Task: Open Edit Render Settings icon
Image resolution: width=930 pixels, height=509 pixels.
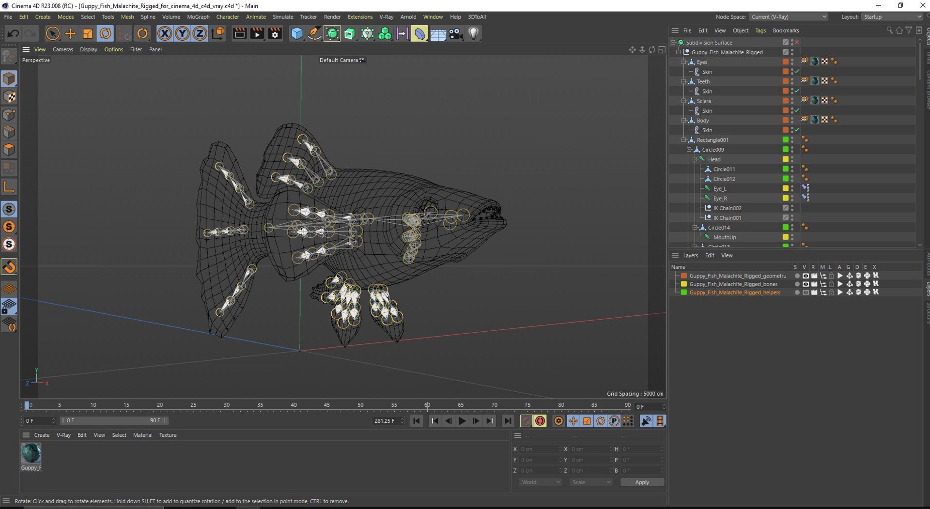Action: pos(275,33)
